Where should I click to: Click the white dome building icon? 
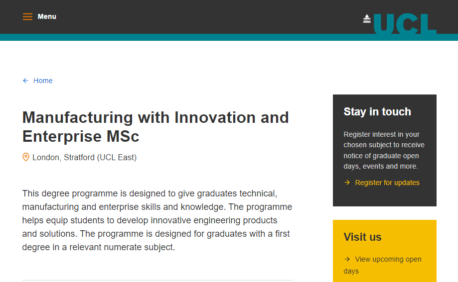[367, 19]
